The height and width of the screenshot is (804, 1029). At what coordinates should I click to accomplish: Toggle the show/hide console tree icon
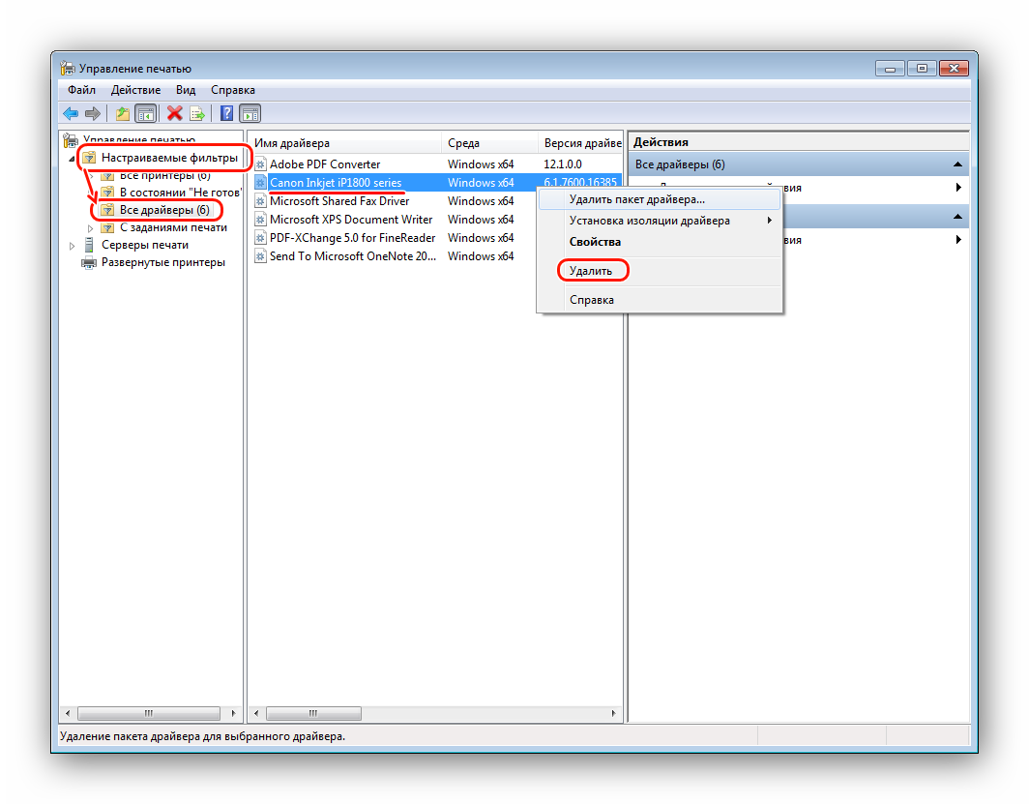(145, 113)
